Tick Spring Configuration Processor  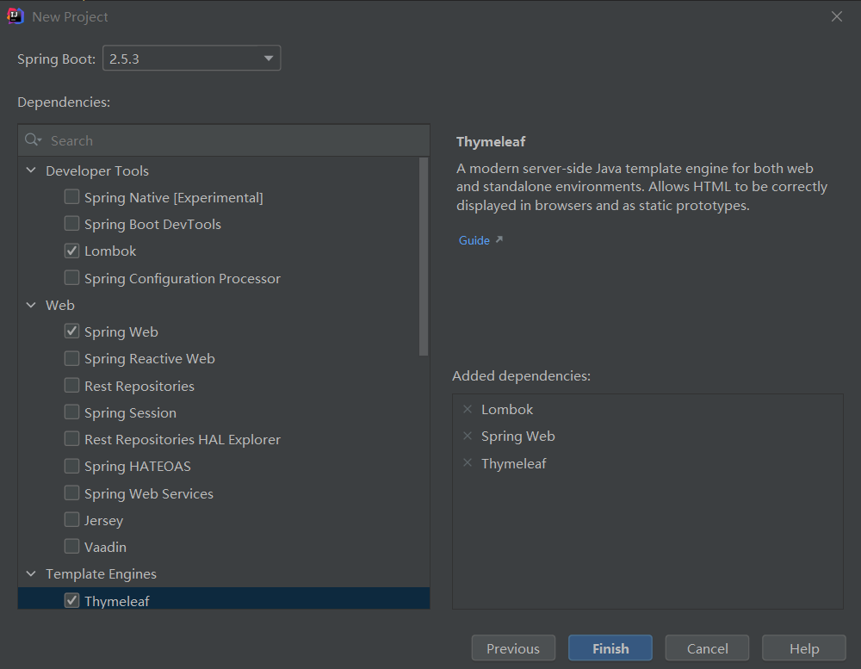(71, 277)
